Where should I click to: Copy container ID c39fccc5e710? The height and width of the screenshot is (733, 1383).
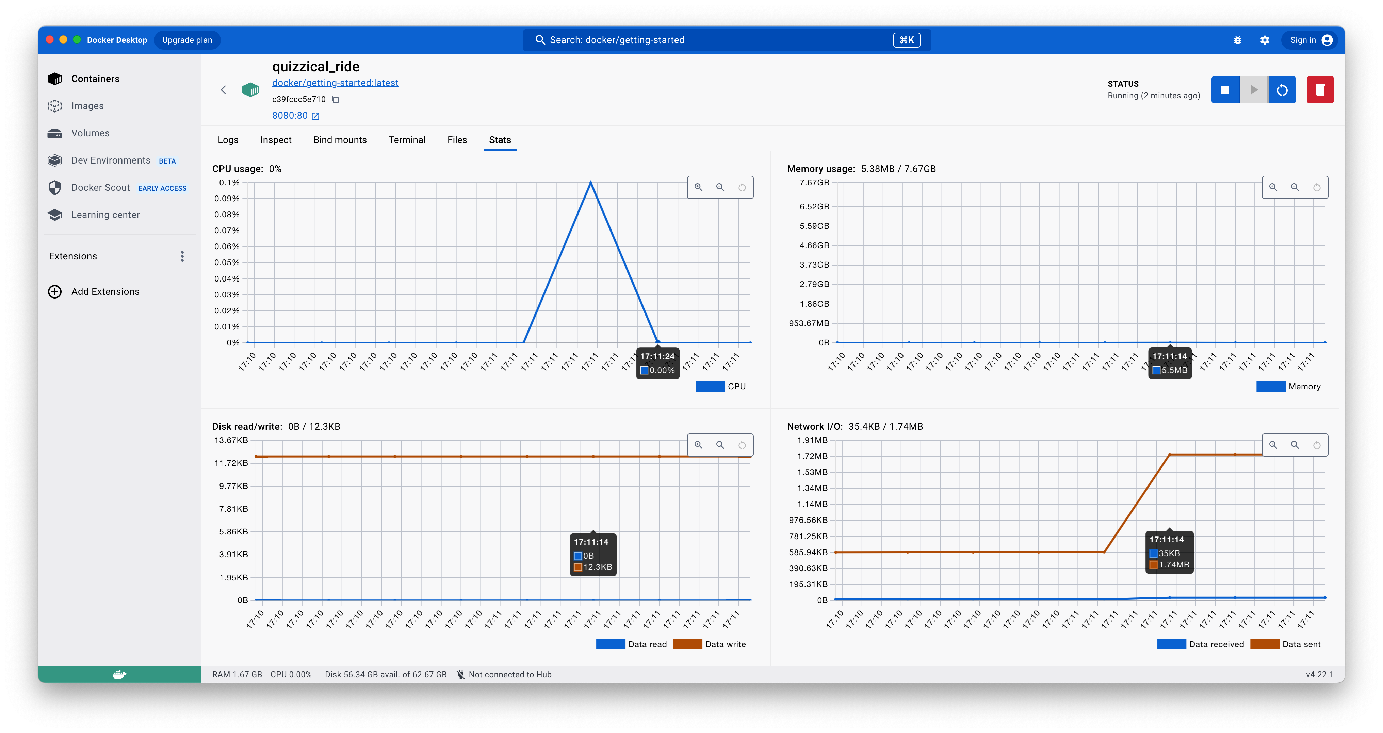tap(336, 99)
